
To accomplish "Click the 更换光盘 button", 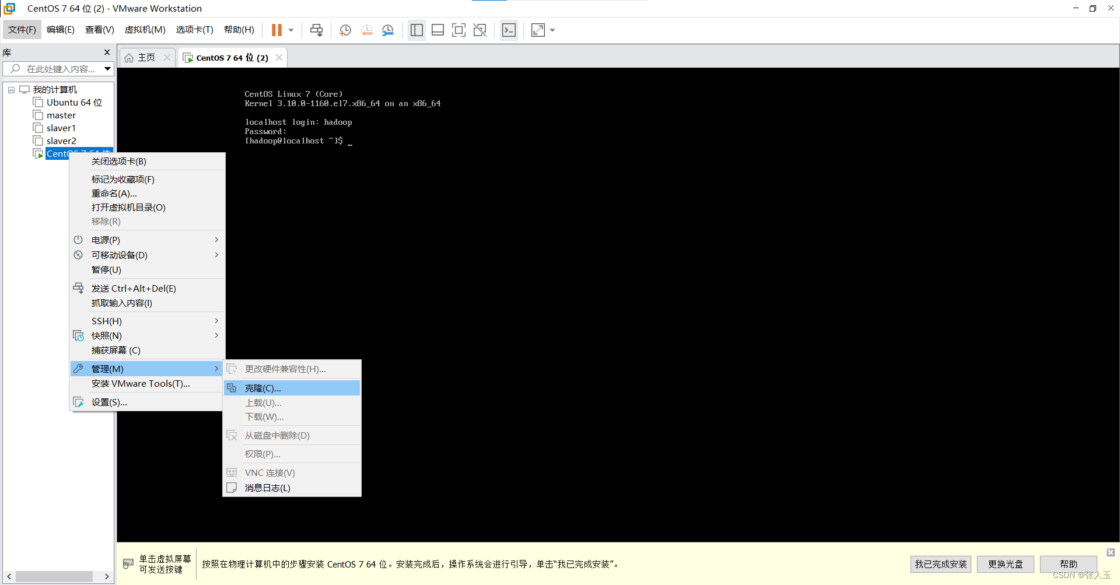I will coord(1005,564).
